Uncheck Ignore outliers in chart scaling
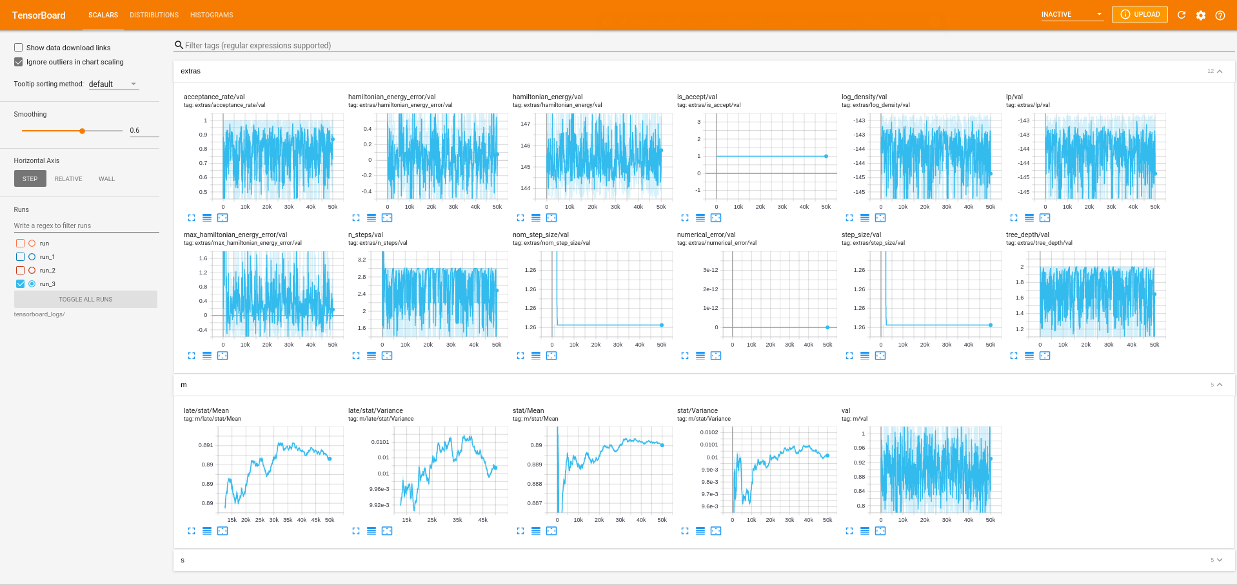 coord(19,62)
